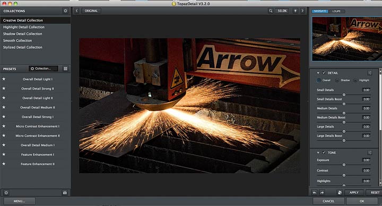Collapse the TONE section triangle
382x206 pixels.
click(318, 153)
